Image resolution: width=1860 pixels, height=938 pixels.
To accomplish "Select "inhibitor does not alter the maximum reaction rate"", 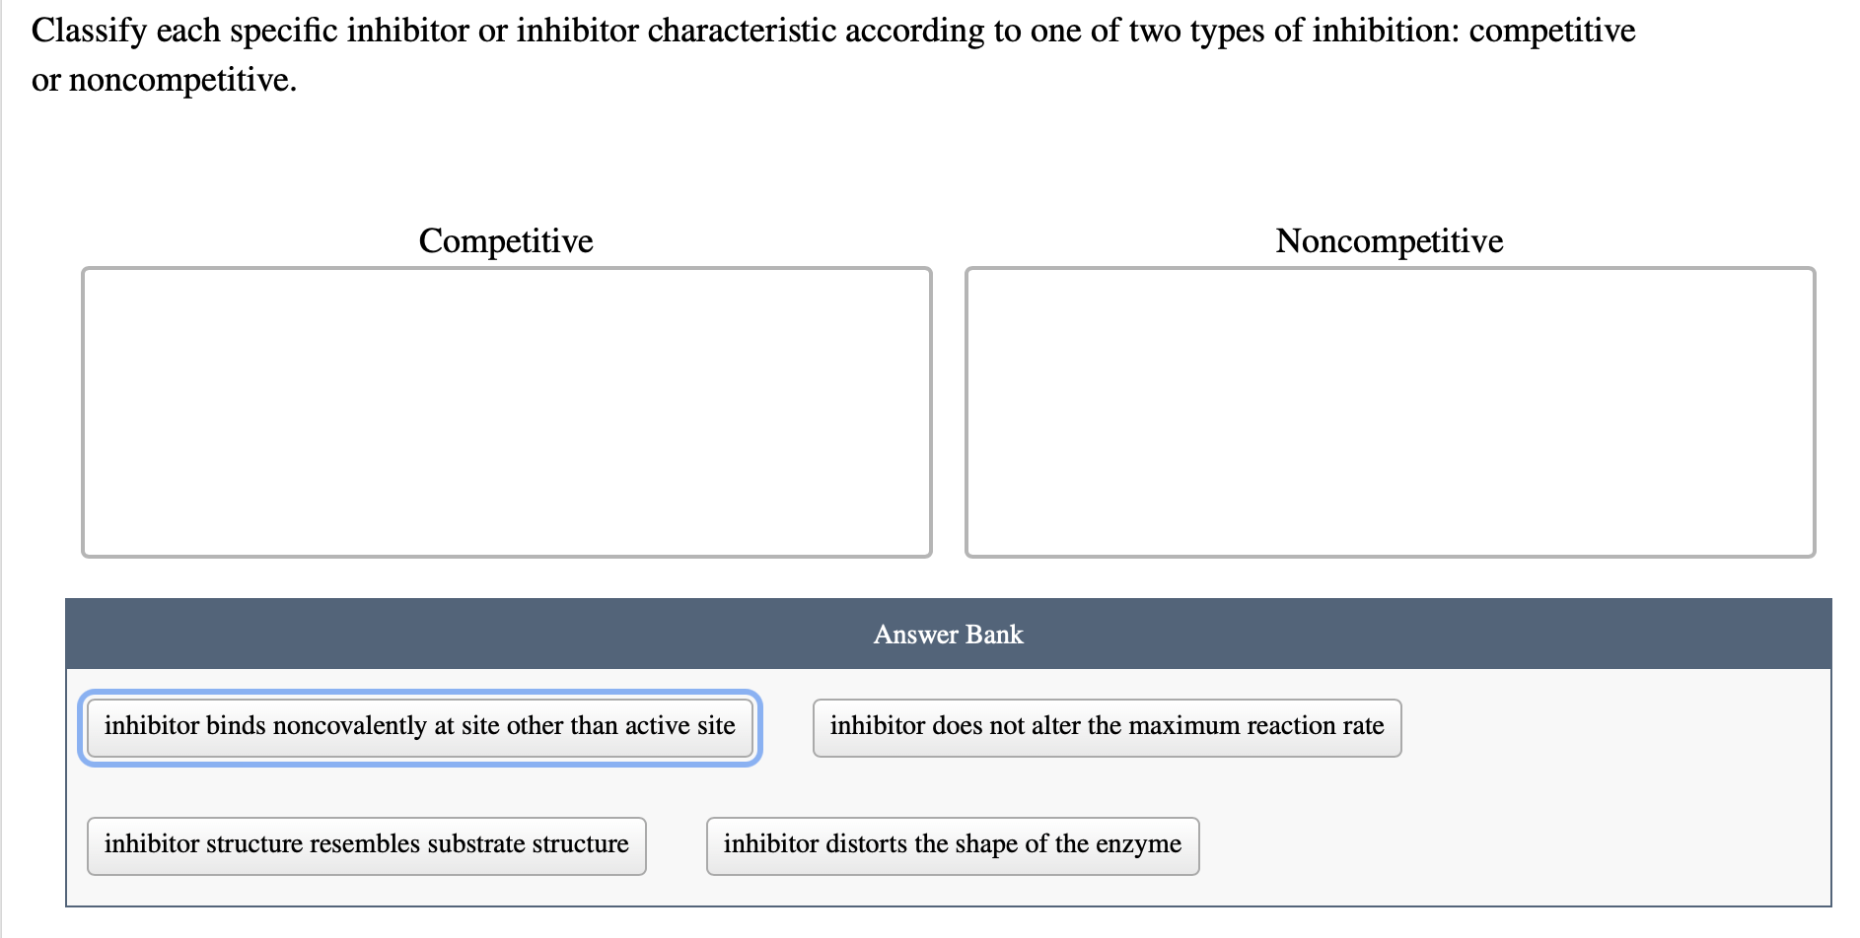I will point(1107,727).
